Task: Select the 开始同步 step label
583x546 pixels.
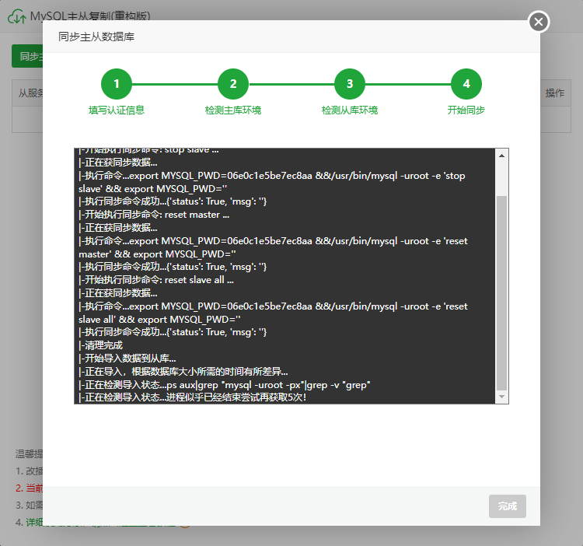Action: (466, 110)
